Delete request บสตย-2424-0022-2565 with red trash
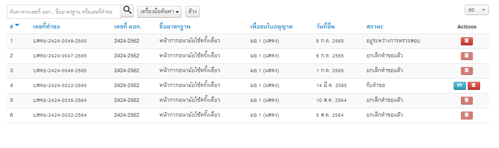This screenshot has height=148, width=499. pos(474,85)
